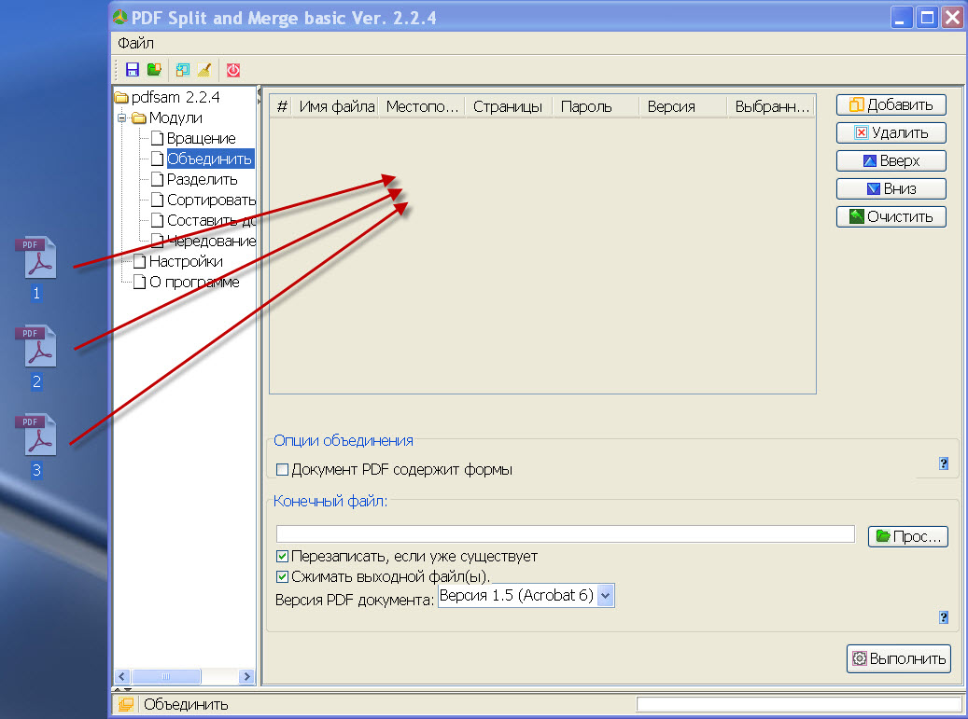Open the Версия PDF документа dropdown
This screenshot has width=968, height=719.
point(605,595)
